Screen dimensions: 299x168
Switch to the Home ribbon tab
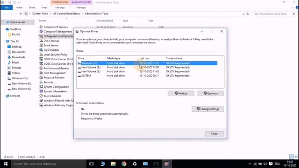coord(19,7)
